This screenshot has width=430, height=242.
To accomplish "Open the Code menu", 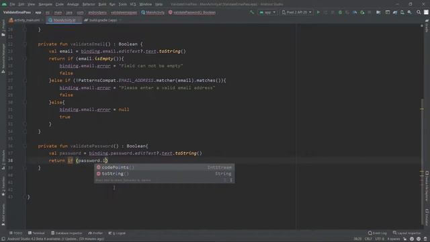I will point(60,5).
